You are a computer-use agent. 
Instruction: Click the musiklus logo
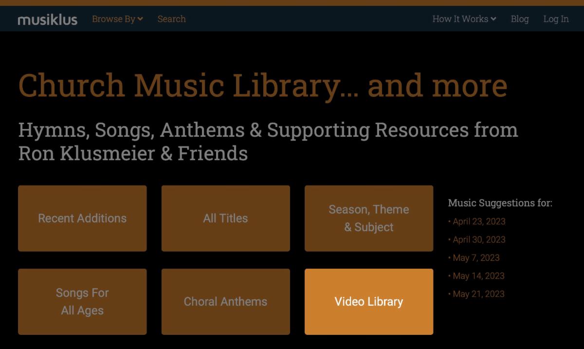[47, 19]
